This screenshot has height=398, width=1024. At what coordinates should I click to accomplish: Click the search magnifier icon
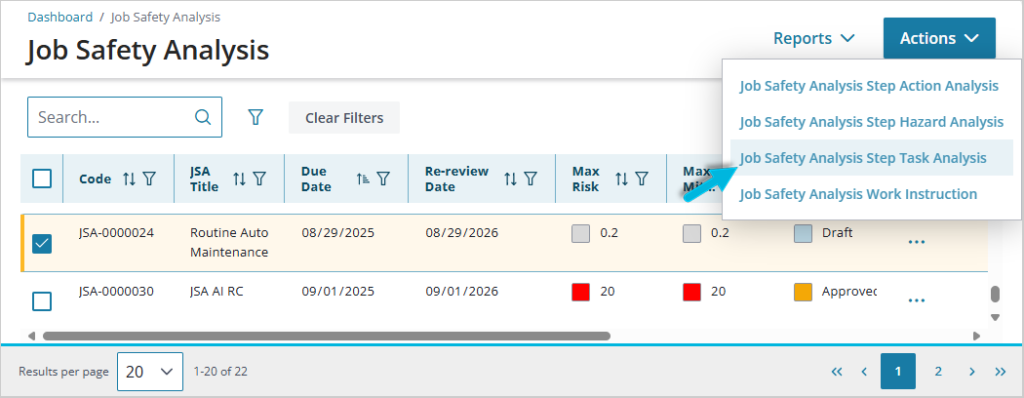(203, 117)
